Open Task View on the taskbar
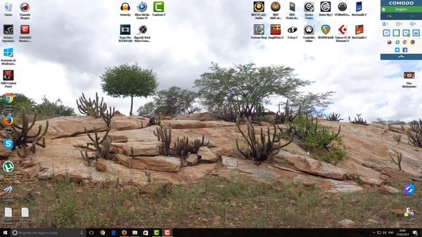Image resolution: width=422 pixels, height=237 pixels. [x=91, y=232]
